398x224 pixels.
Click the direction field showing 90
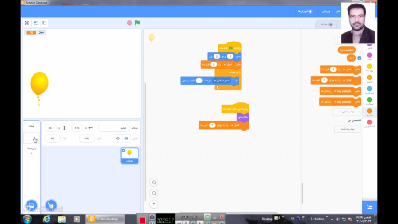[53, 139]
